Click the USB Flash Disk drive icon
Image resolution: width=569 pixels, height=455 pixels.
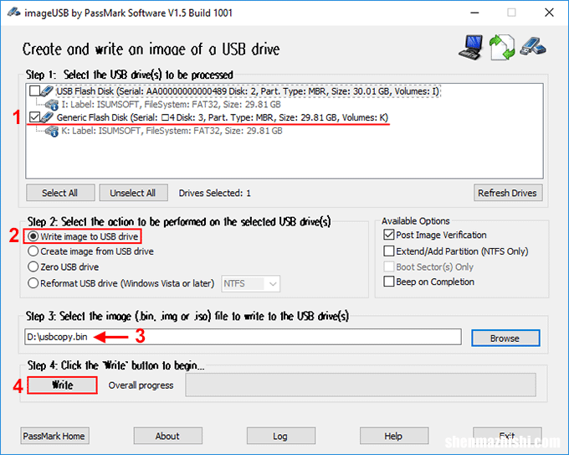point(47,90)
